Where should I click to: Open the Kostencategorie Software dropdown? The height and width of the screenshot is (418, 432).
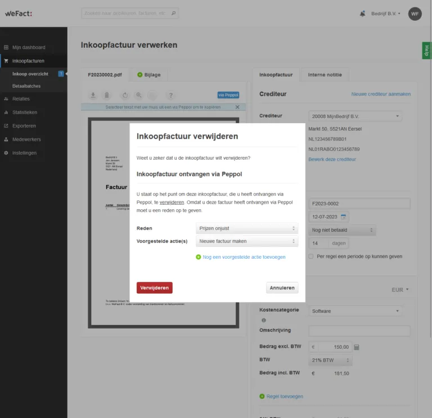[355, 311]
